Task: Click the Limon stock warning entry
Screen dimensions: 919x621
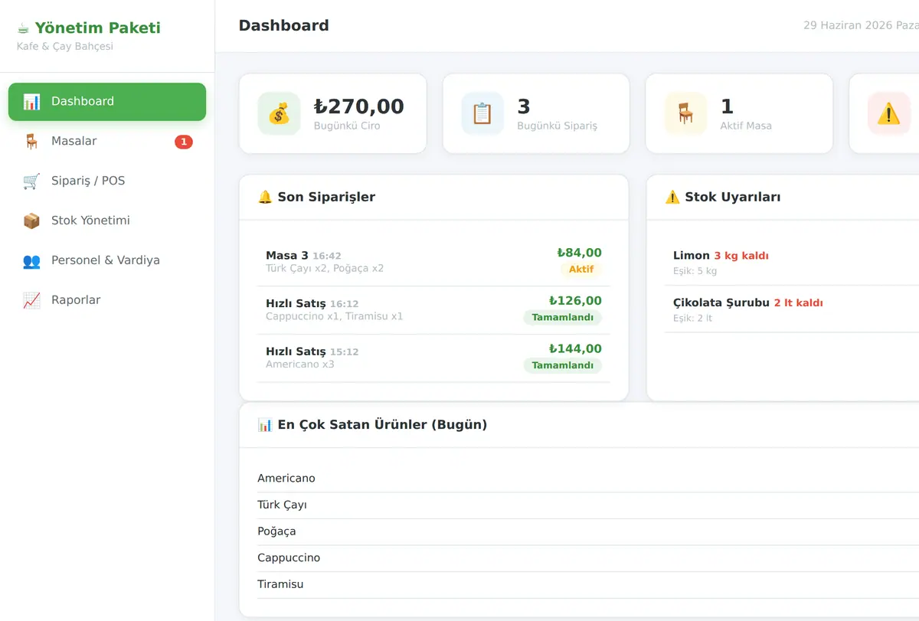Action: 792,262
